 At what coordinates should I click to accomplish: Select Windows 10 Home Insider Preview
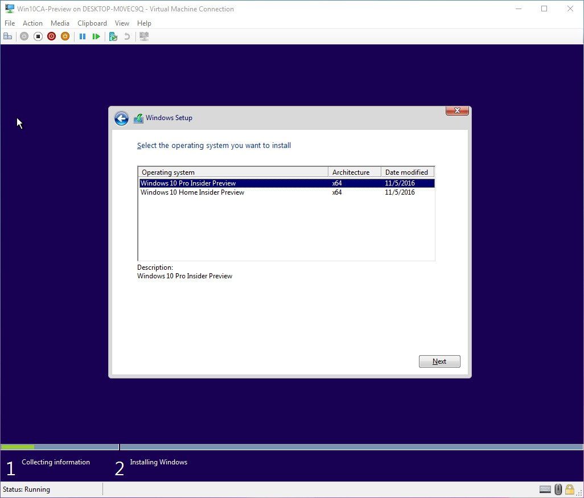(192, 192)
